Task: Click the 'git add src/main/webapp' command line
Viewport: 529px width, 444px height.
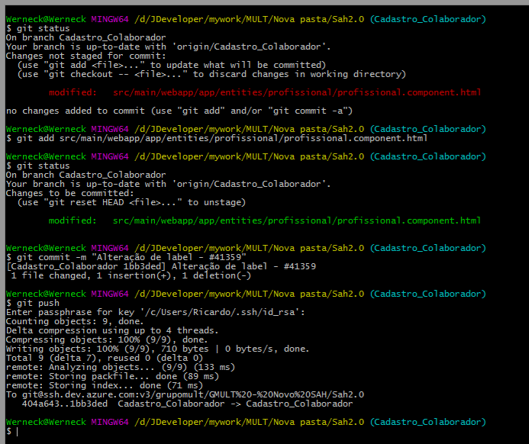Action: pyautogui.click(x=217, y=138)
